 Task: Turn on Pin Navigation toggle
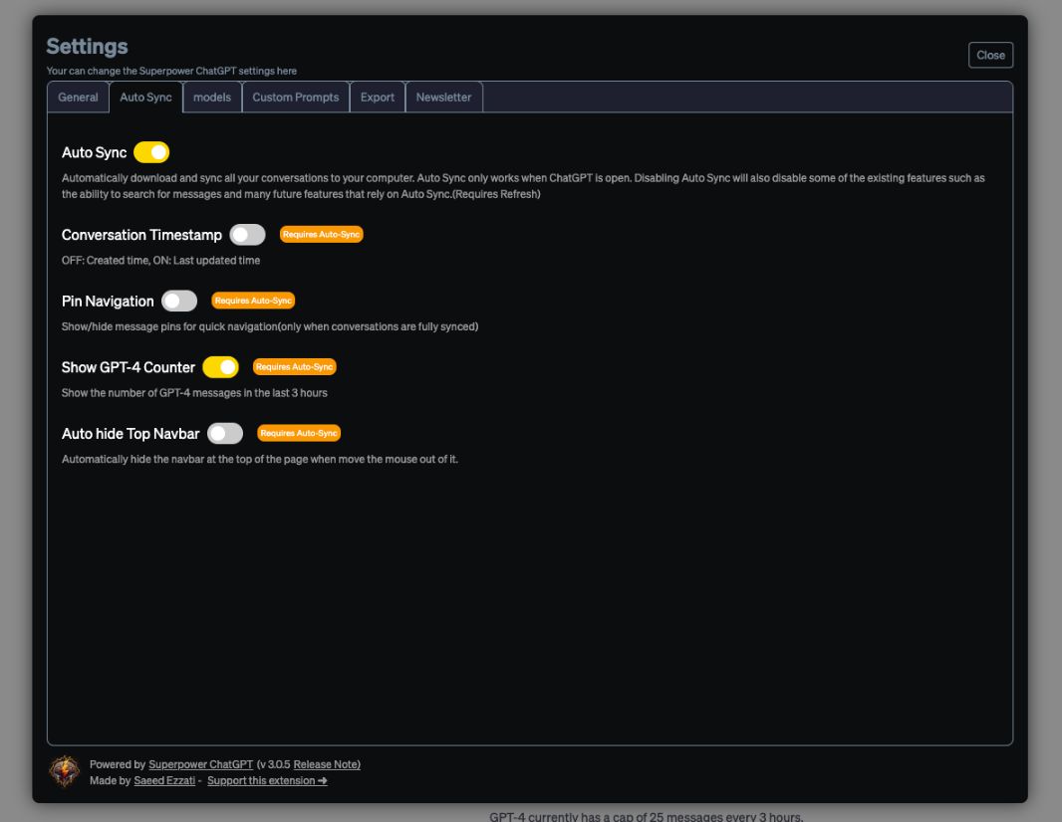click(179, 301)
